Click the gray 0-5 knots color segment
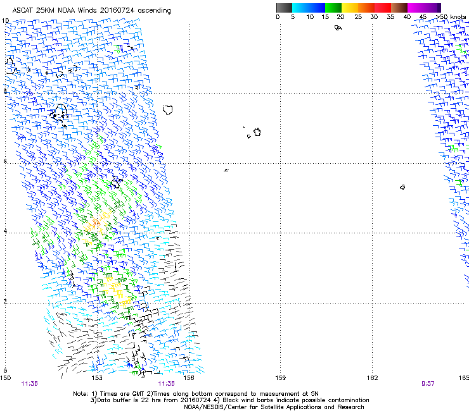Screen dimensions: 469x411 pos(284,8)
